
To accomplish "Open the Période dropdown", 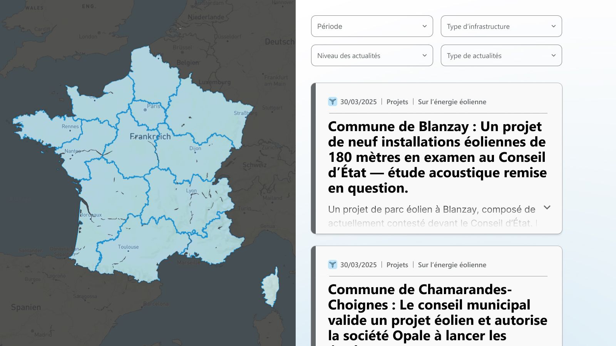I will point(372,26).
